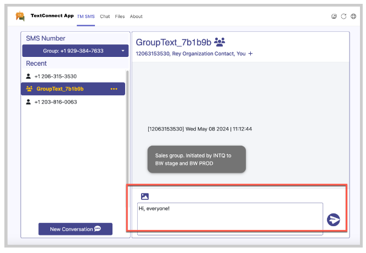Open the Files tab
The image size is (366, 253).
120,16
